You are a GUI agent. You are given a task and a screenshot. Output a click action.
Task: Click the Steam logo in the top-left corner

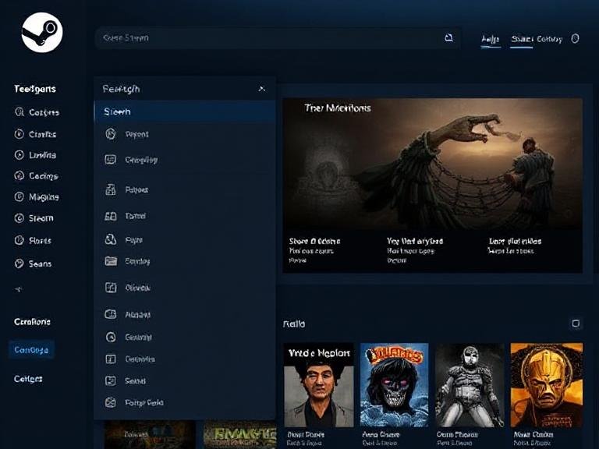pos(42,33)
